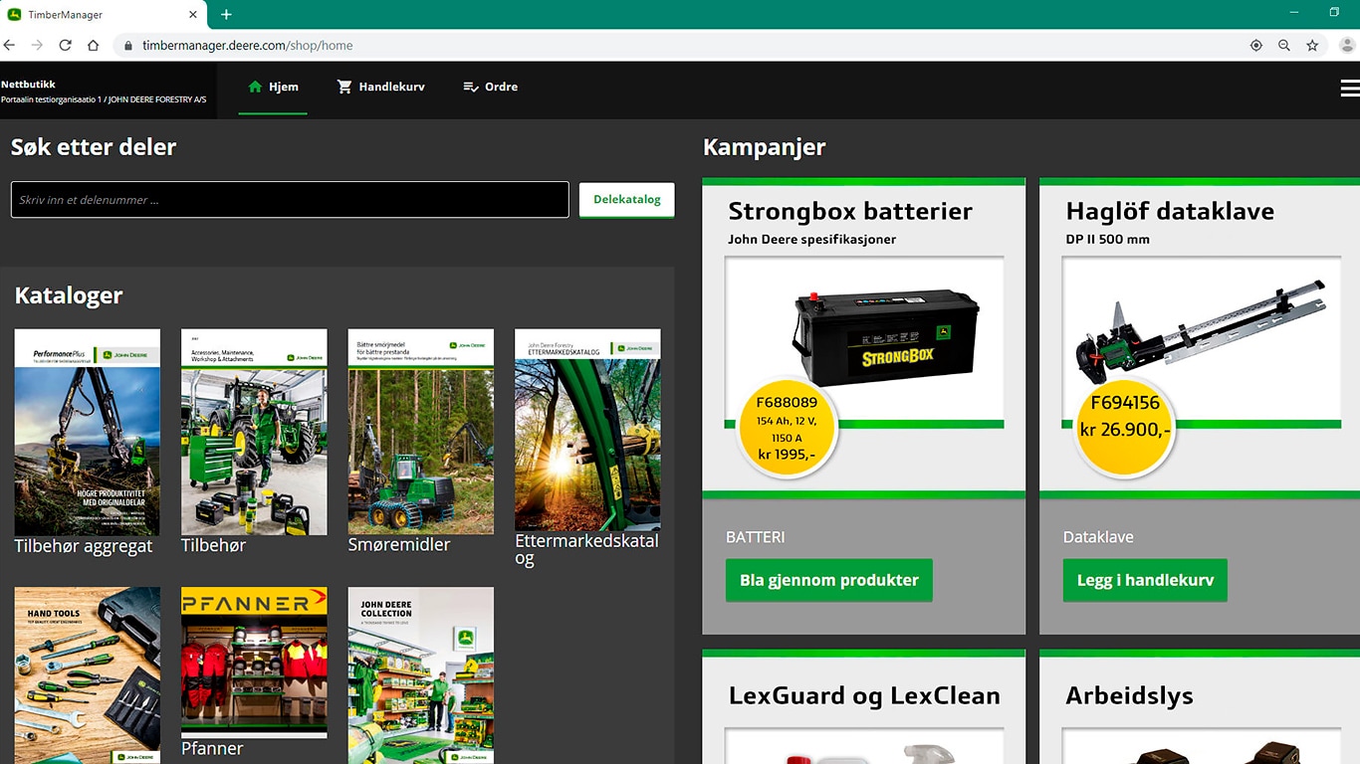The height and width of the screenshot is (764, 1360).
Task: Bookmark this page with the star
Action: click(x=1312, y=46)
